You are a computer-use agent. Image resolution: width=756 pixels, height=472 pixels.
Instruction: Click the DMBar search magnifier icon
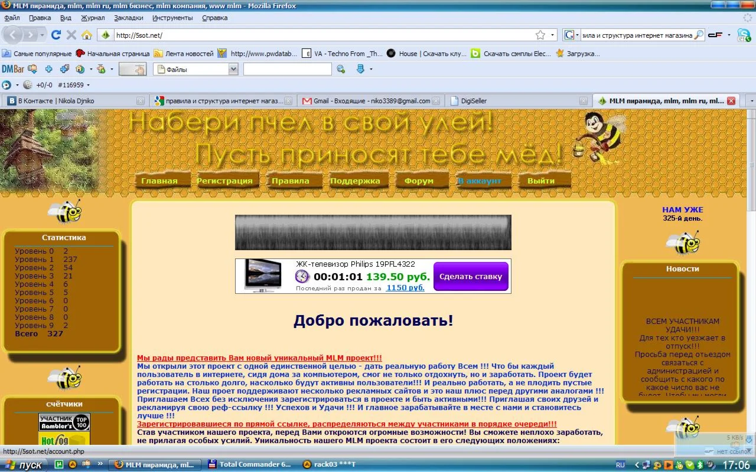point(341,69)
